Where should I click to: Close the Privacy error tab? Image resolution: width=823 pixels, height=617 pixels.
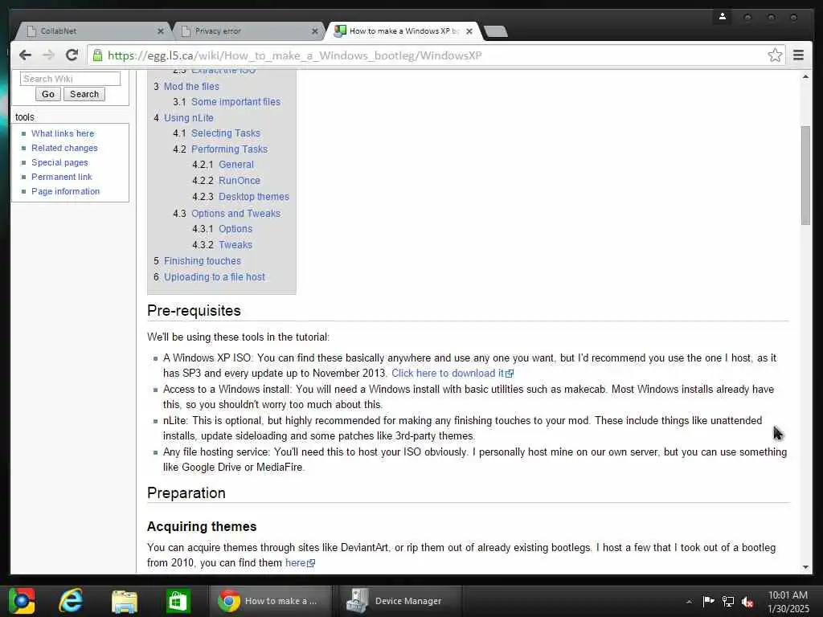point(315,31)
